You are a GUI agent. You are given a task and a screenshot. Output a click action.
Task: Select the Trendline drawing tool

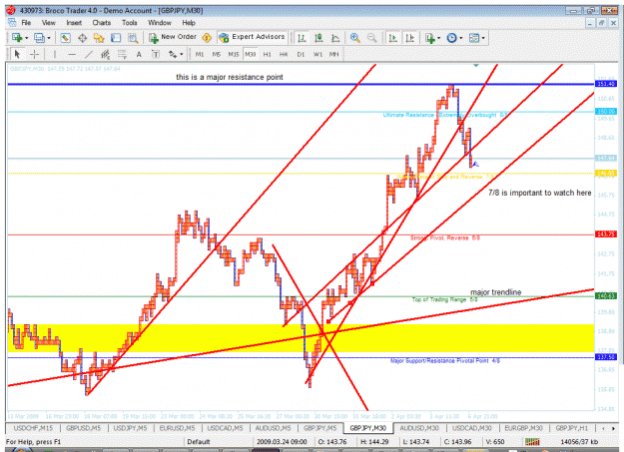pyautogui.click(x=88, y=54)
